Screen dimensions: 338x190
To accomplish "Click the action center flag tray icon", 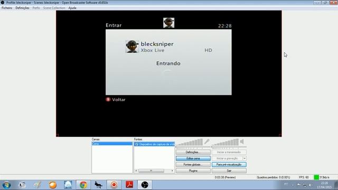I will [x=299, y=185].
